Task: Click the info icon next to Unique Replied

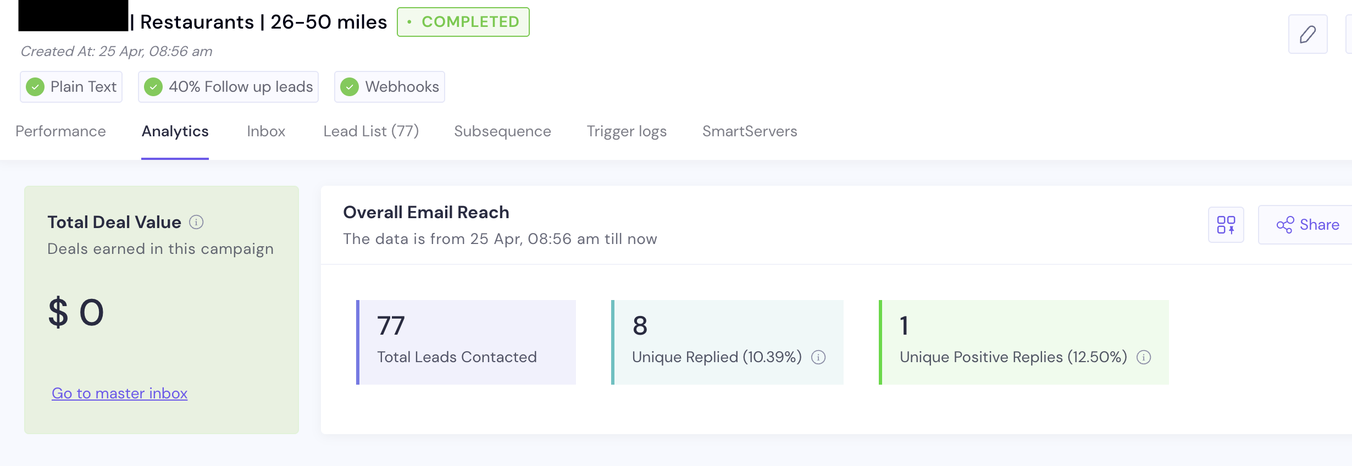Action: (818, 357)
